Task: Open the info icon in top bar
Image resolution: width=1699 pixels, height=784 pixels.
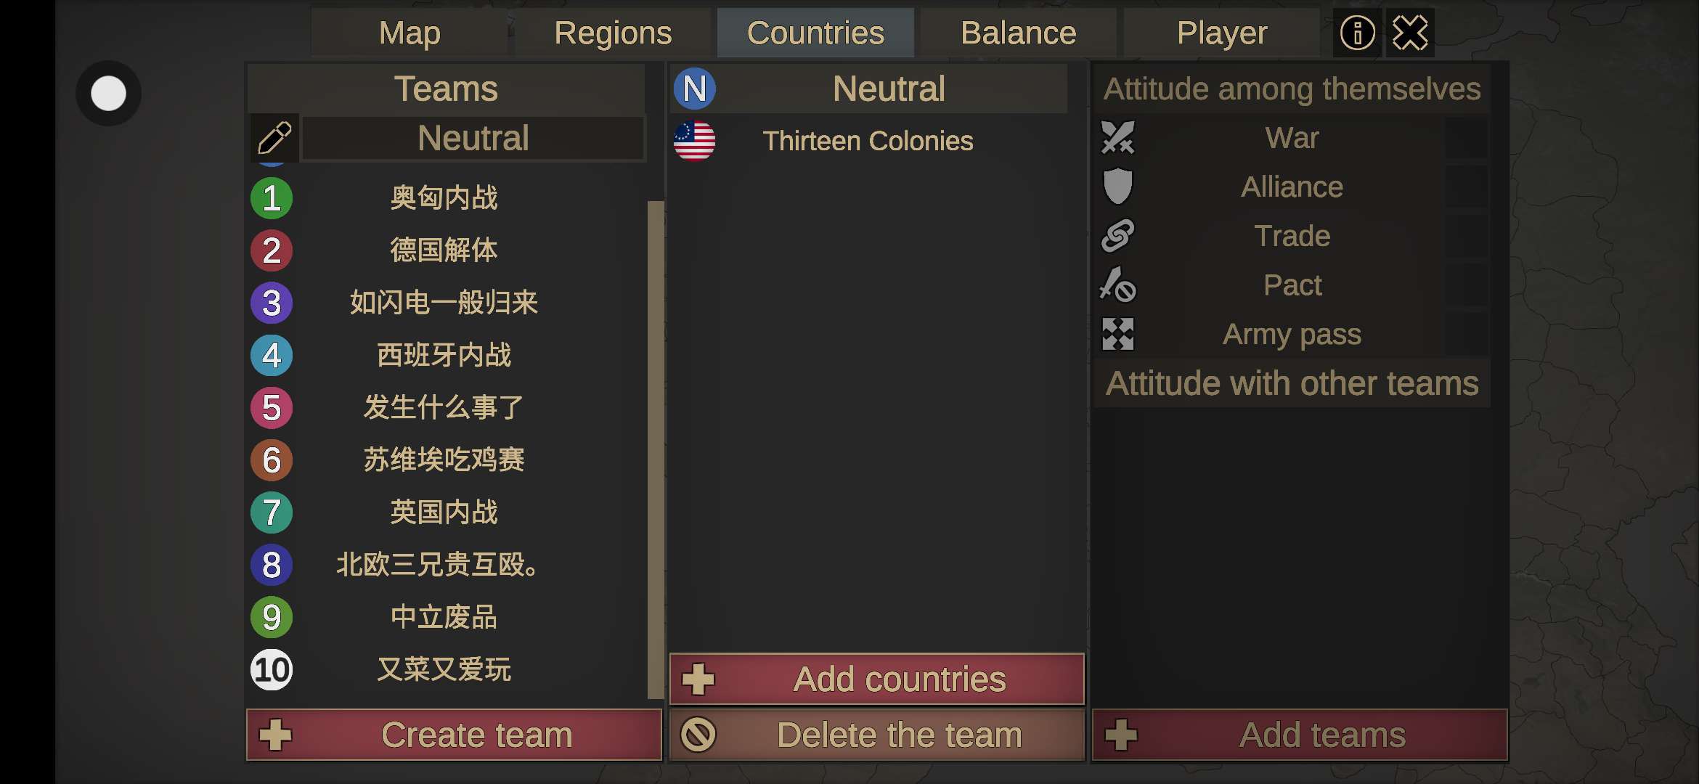Action: [x=1357, y=33]
